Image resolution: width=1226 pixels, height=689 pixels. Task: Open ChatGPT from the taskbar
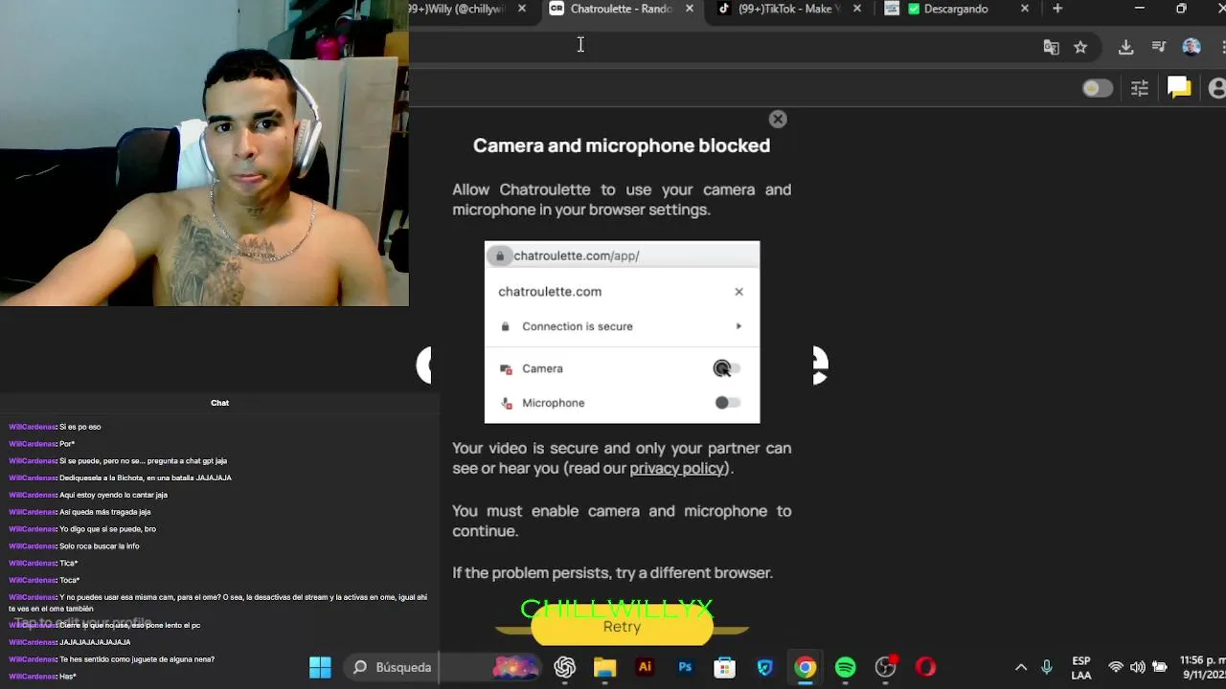[x=565, y=667]
